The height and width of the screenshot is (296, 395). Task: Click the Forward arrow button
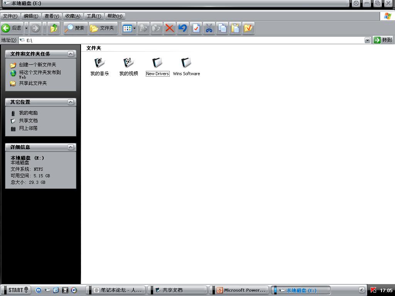35,28
